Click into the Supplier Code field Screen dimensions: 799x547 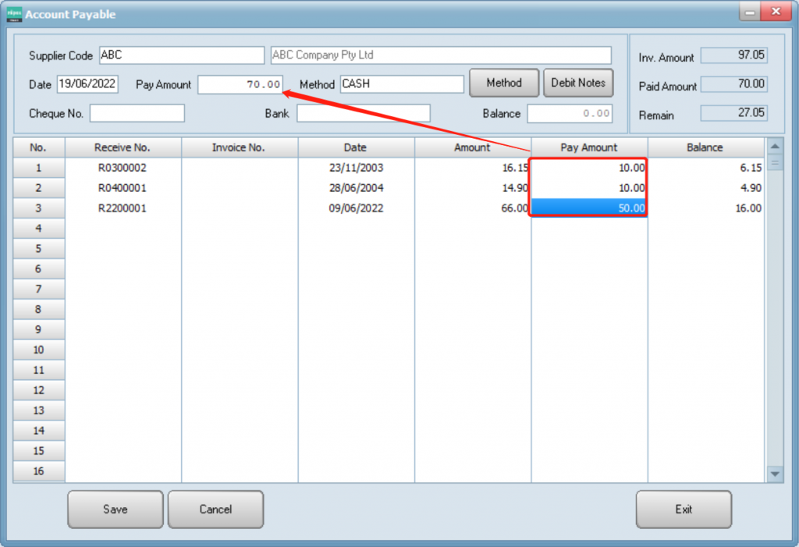click(182, 55)
